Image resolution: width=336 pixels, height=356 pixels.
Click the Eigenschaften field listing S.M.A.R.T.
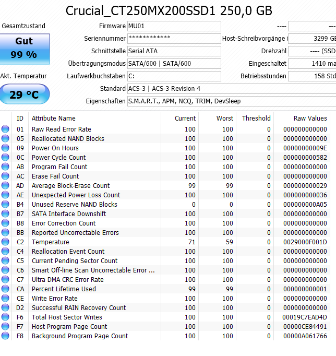[x=232, y=101]
